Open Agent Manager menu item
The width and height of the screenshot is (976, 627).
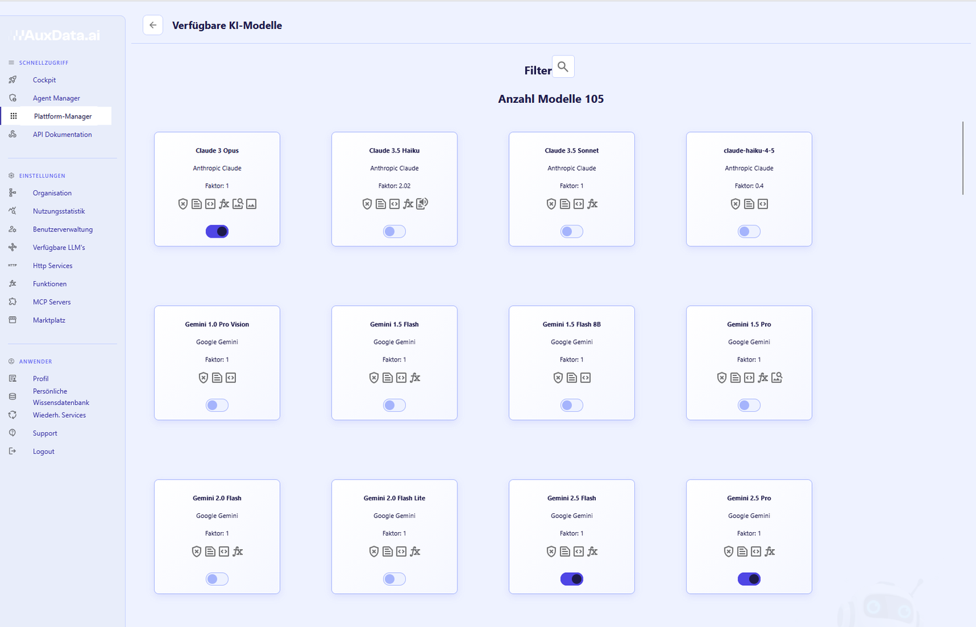[x=56, y=98]
